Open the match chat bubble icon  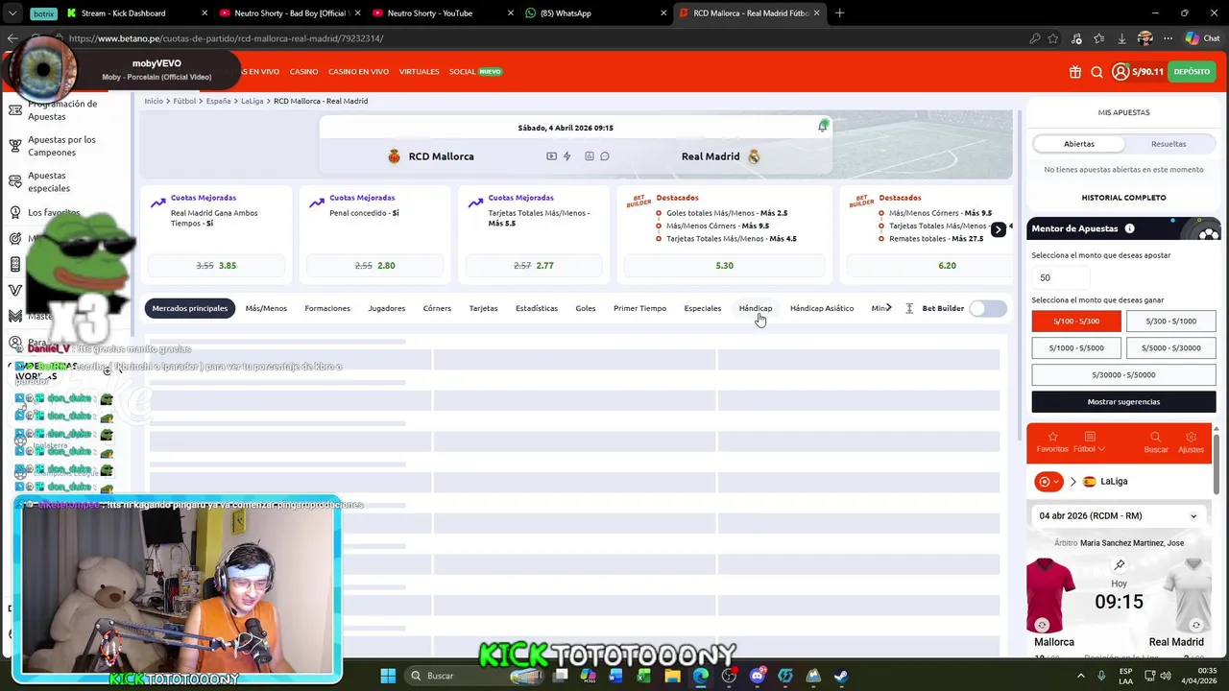coord(605,156)
